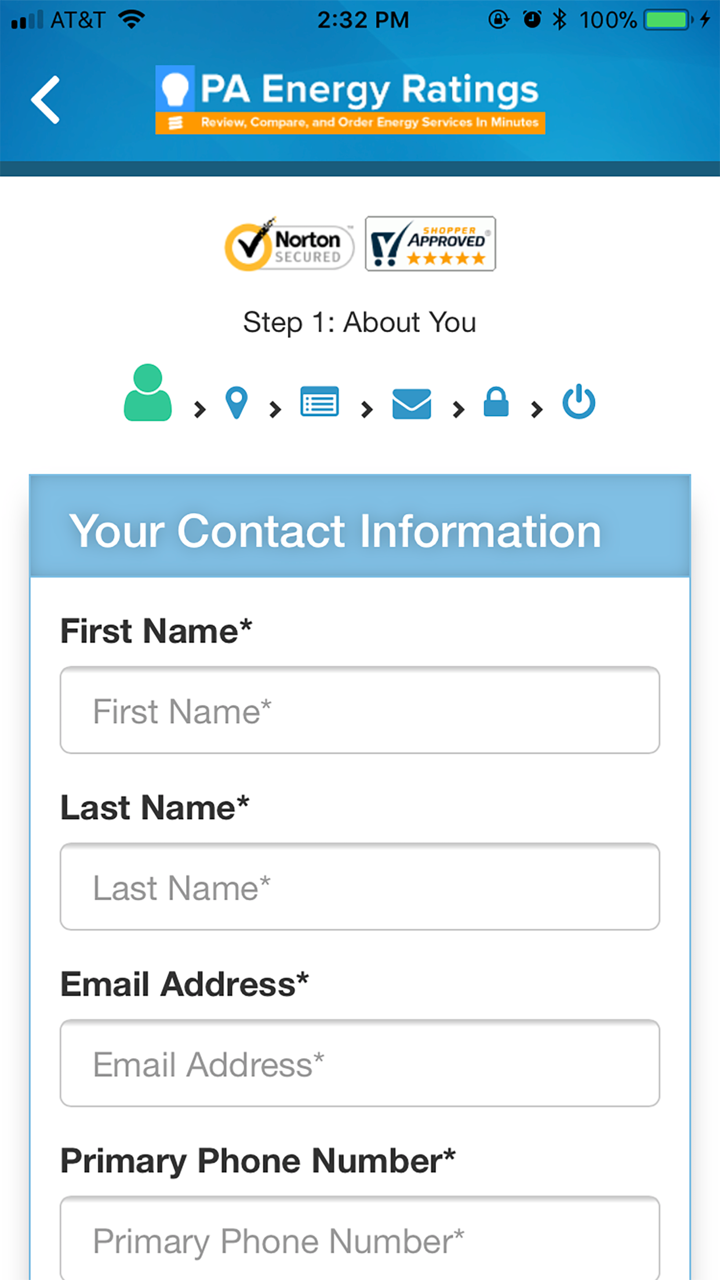The width and height of the screenshot is (720, 1280).
Task: Select the envelope step icon
Action: (412, 403)
